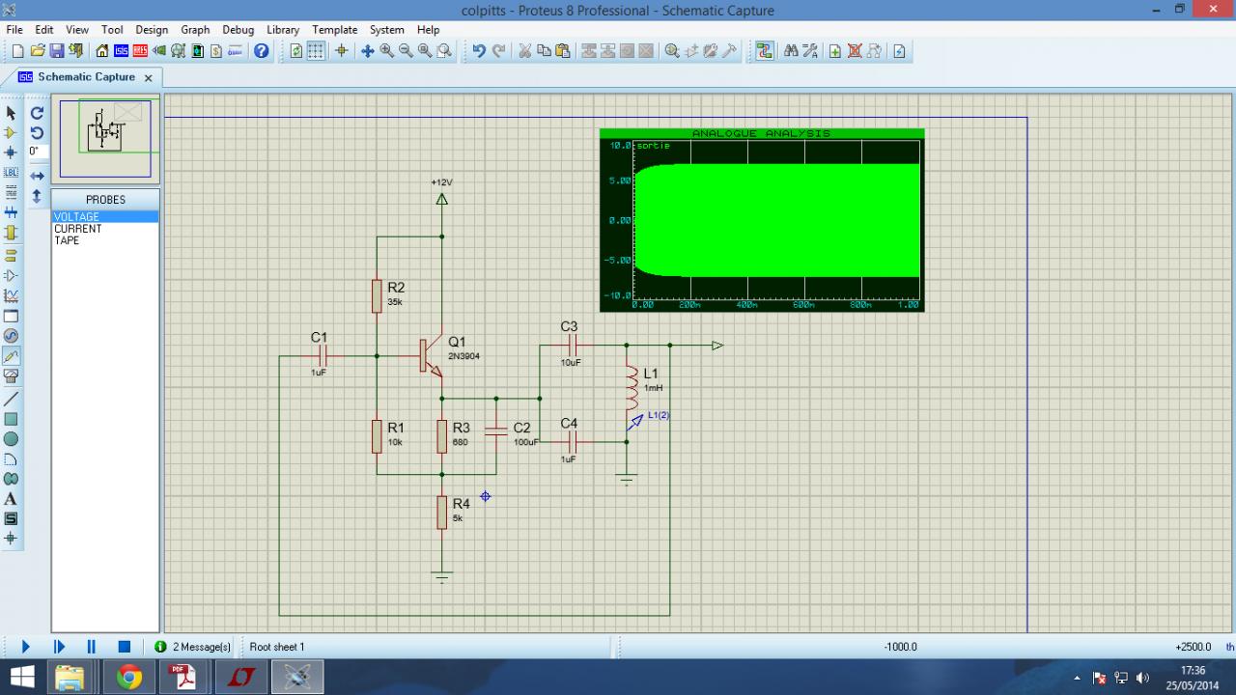
Task: Select TAPE in the PROBES list
Action: [104, 240]
